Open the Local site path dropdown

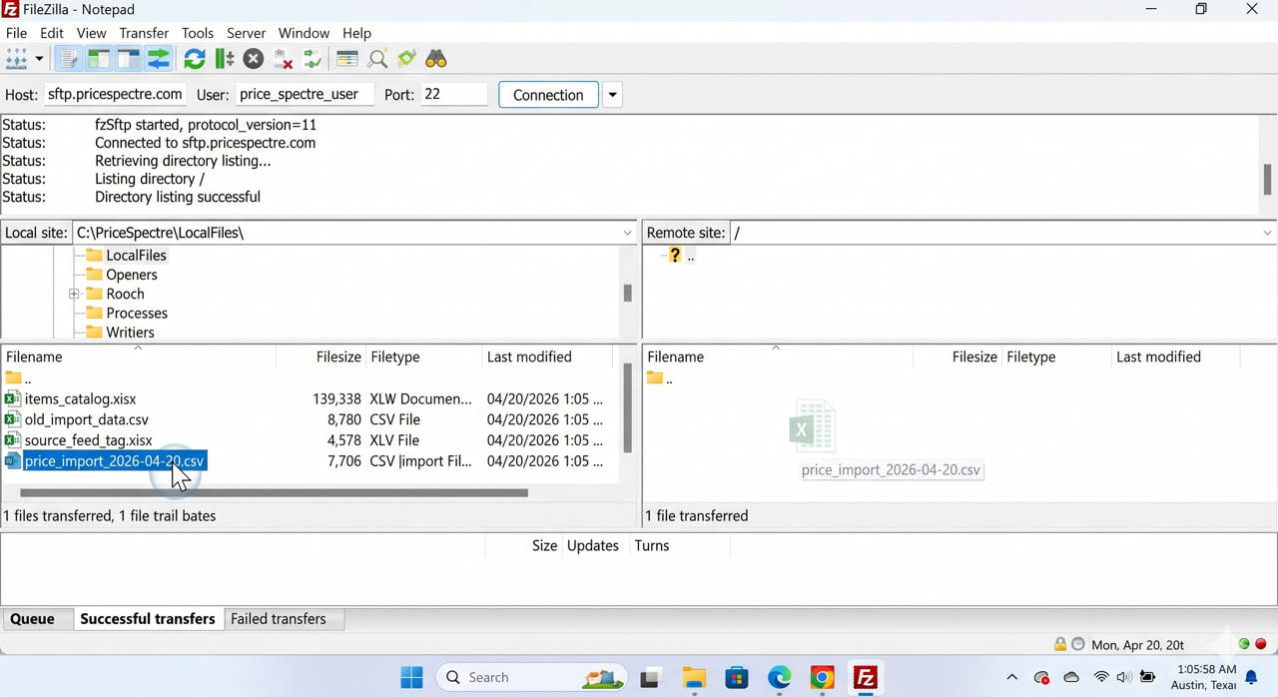(627, 232)
